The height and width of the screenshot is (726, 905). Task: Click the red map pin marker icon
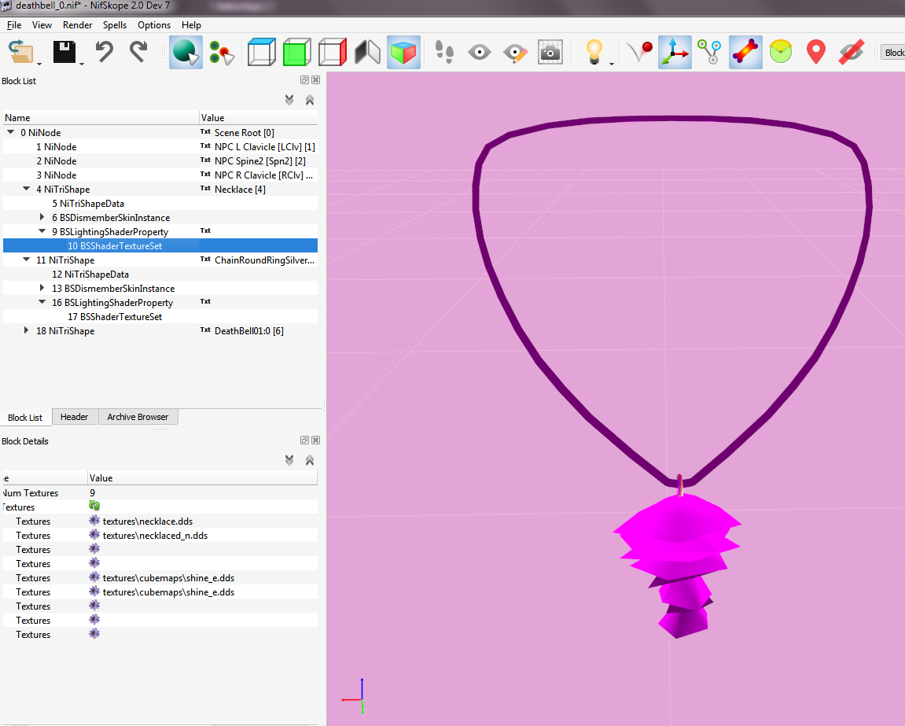815,52
